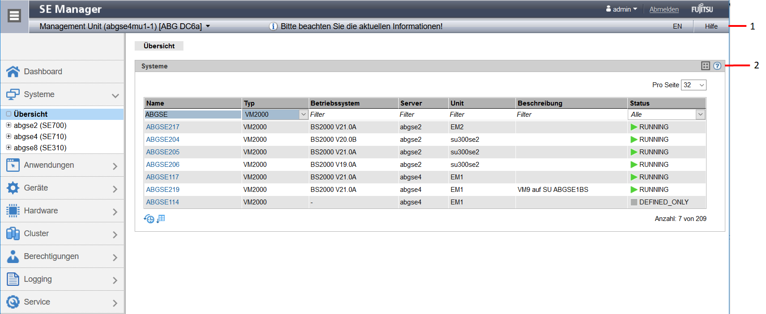Sort by the Betriebssystem column header

(x=353, y=103)
